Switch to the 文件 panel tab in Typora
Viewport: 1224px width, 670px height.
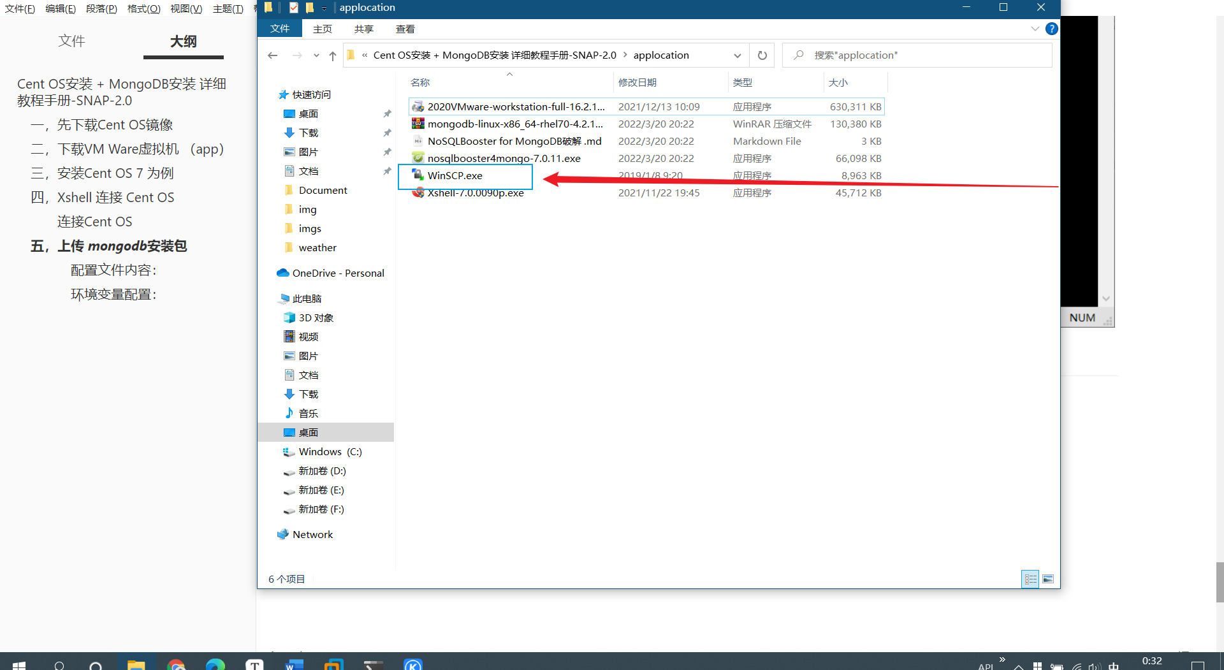[71, 41]
